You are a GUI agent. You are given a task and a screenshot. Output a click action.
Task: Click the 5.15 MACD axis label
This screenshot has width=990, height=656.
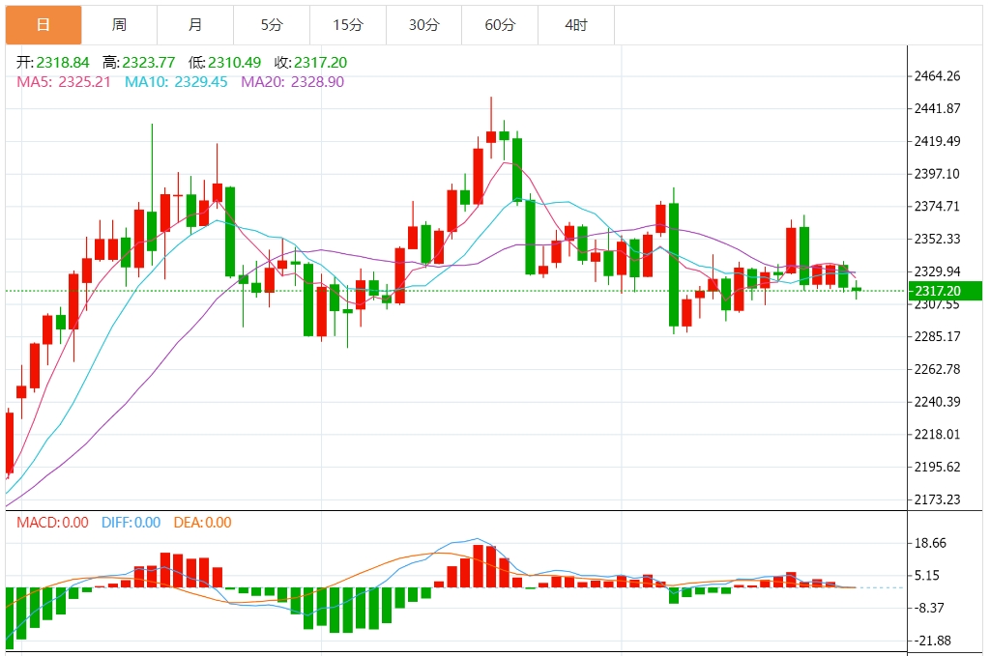pos(927,575)
